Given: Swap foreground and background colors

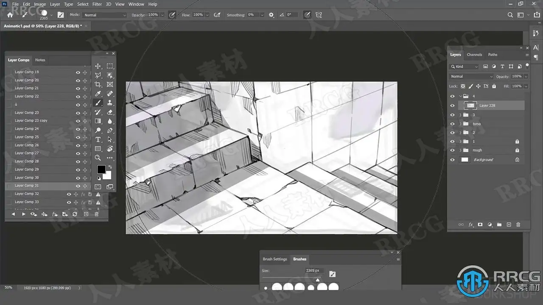Looking at the screenshot, I should (x=110, y=167).
